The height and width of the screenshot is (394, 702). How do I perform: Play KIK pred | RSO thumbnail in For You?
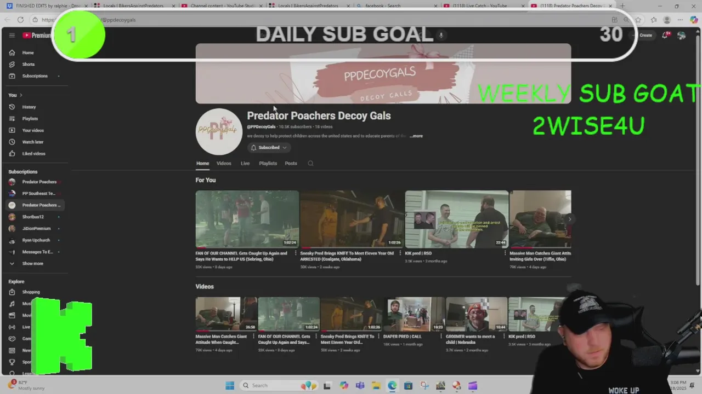[456, 219]
